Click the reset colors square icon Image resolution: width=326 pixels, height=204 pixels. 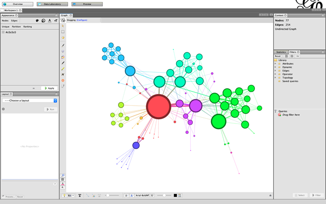(63, 179)
